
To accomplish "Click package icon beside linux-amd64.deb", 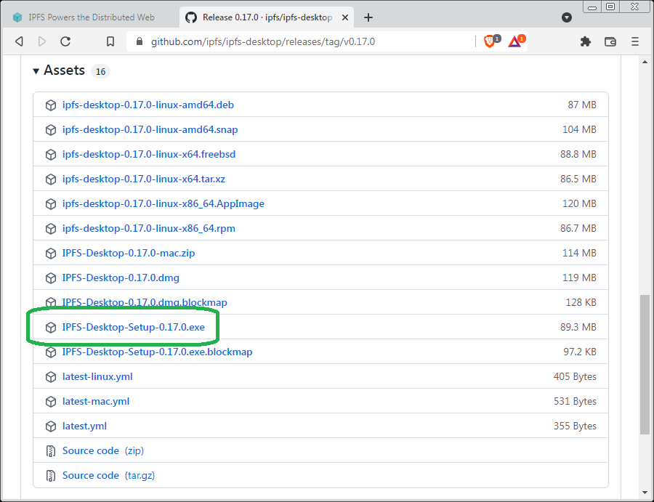I will 51,105.
